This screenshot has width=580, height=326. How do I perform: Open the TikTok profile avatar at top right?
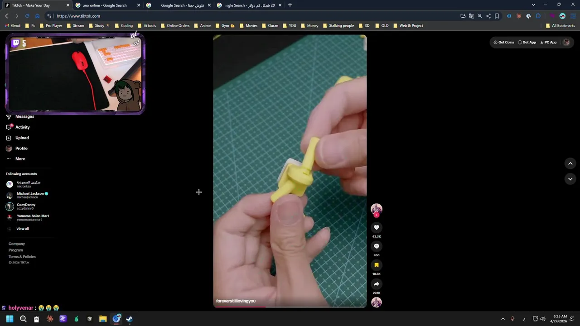[x=566, y=42]
